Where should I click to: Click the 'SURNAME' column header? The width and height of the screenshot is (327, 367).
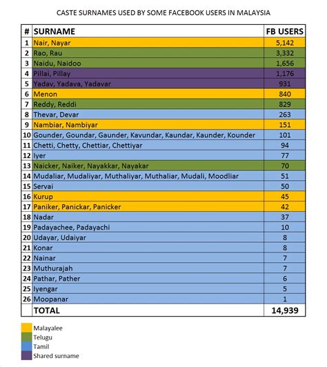tap(148, 31)
